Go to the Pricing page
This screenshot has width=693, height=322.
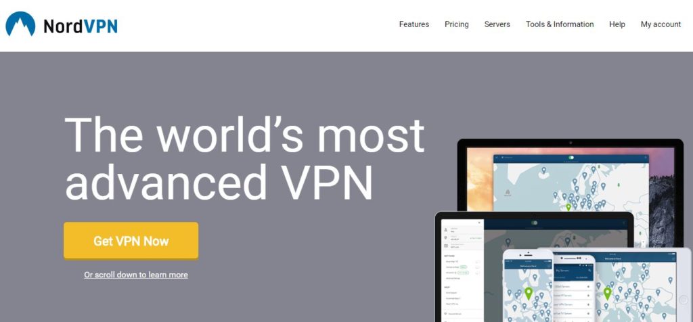point(457,24)
